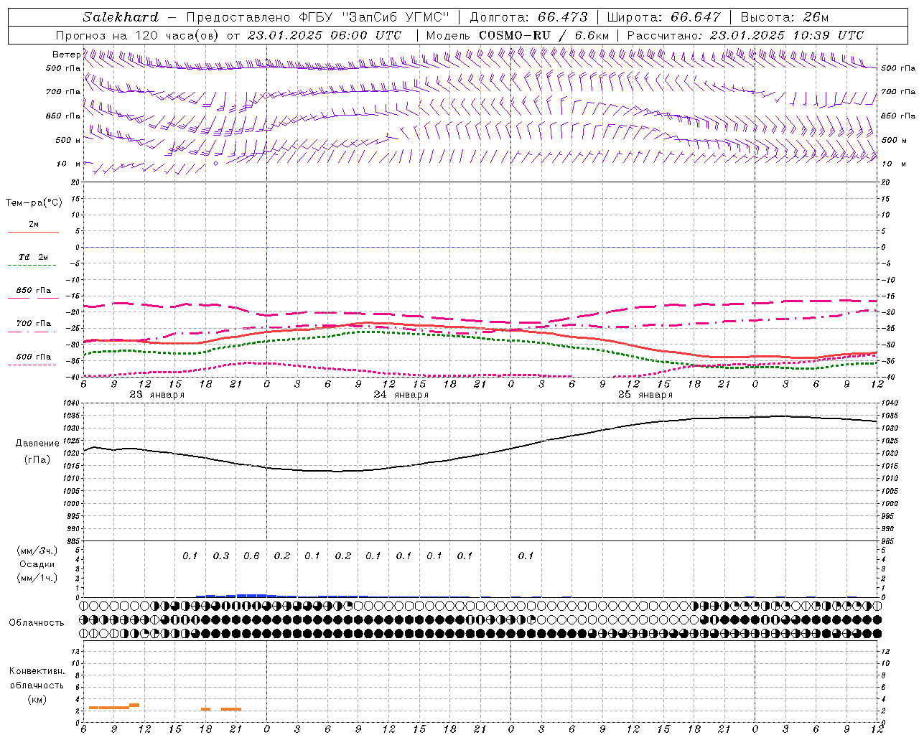Click the Рассчитано: 23.01.2025 10:39 UTC timestamp
Viewport: 919px width, 735px height.
point(745,35)
